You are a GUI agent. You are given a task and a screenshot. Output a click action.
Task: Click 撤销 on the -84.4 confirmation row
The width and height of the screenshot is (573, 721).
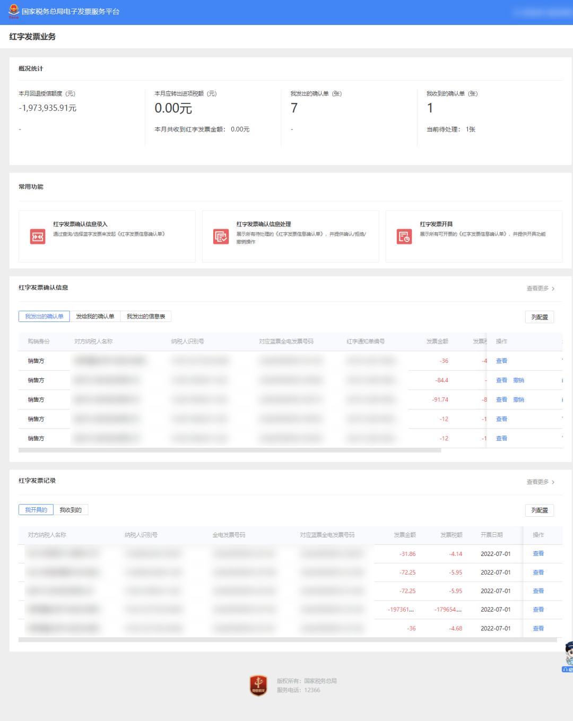click(518, 380)
